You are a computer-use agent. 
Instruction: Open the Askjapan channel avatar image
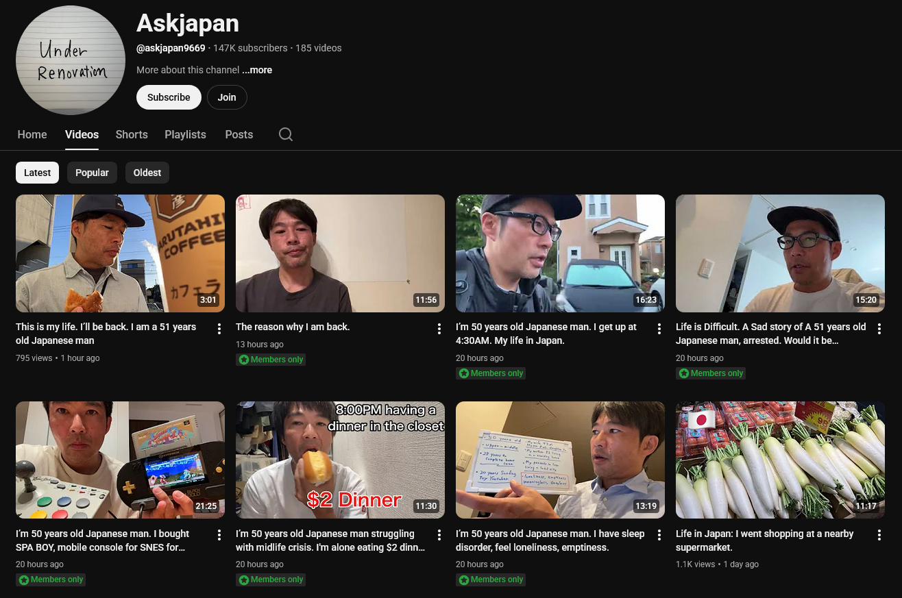tap(71, 61)
